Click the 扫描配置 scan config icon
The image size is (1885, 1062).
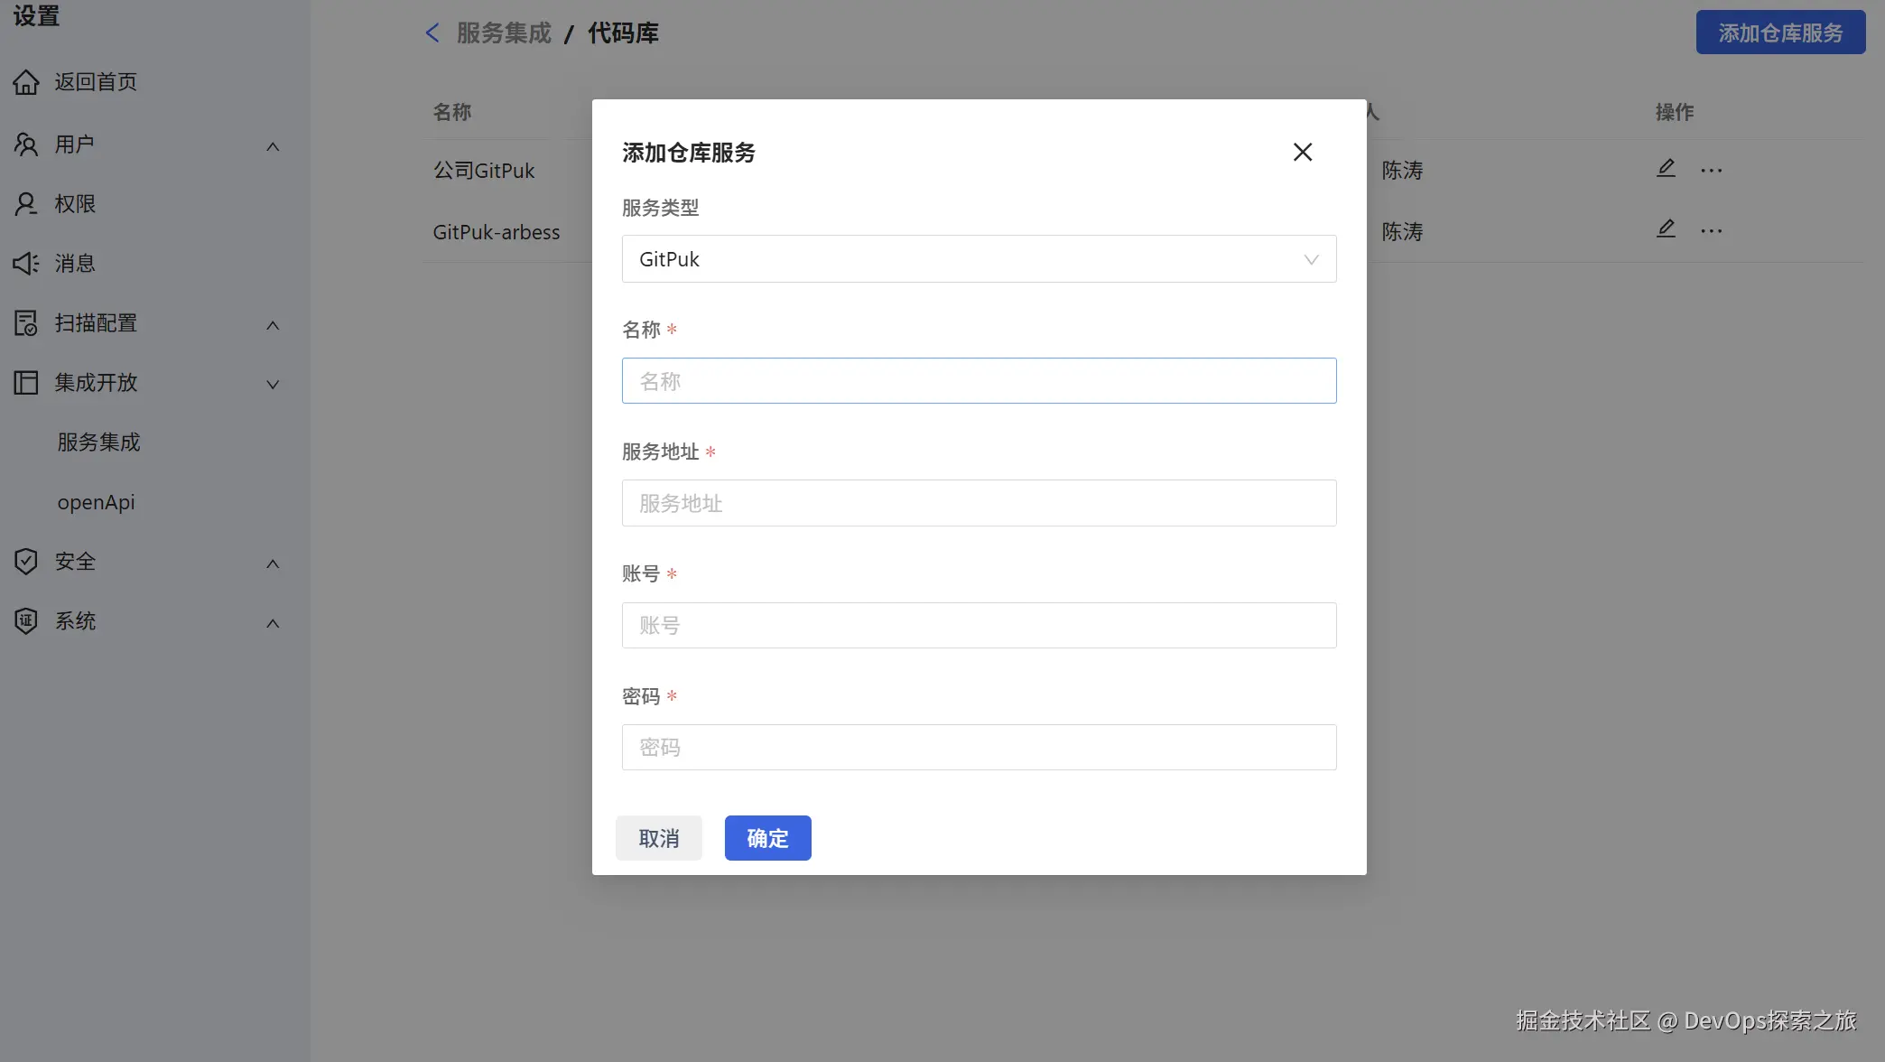26,323
